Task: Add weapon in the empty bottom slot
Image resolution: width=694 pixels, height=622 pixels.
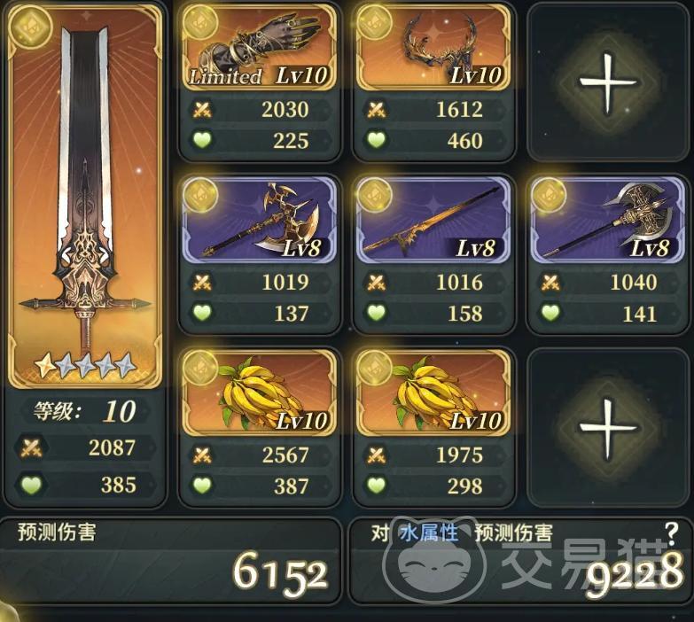Action: click(608, 428)
